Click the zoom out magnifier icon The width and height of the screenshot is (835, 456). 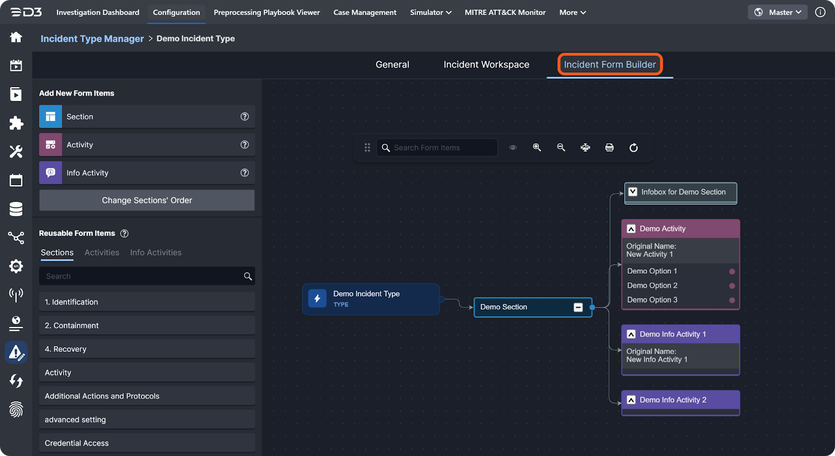[x=561, y=147]
